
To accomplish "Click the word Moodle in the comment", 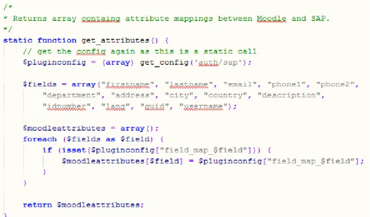I will [x=271, y=19].
